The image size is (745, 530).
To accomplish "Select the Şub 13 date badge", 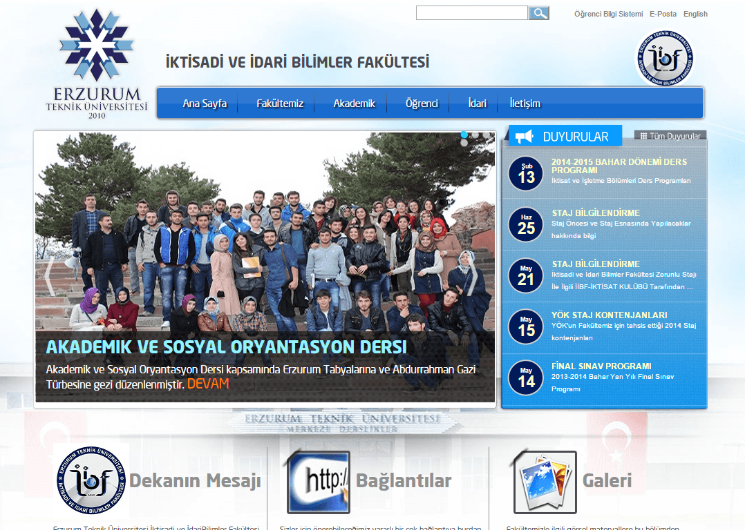I will click(x=526, y=174).
